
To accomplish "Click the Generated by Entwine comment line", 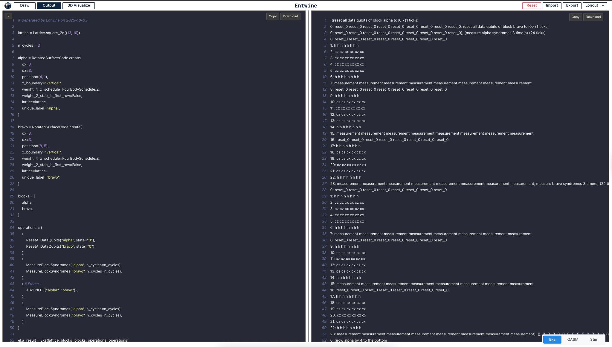I will [53, 20].
